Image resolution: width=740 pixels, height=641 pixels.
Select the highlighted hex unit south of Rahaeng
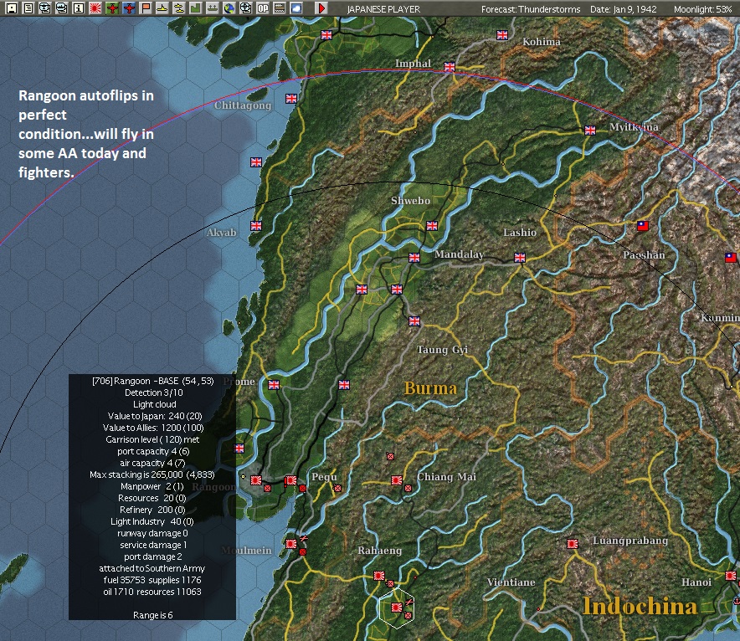397,608
